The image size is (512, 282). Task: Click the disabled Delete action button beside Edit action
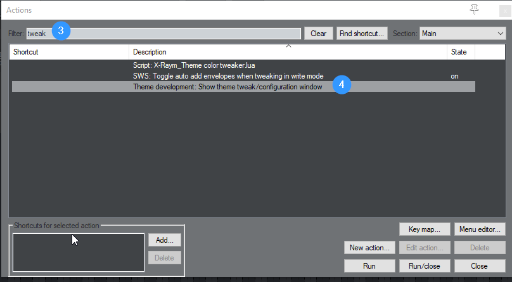point(480,247)
